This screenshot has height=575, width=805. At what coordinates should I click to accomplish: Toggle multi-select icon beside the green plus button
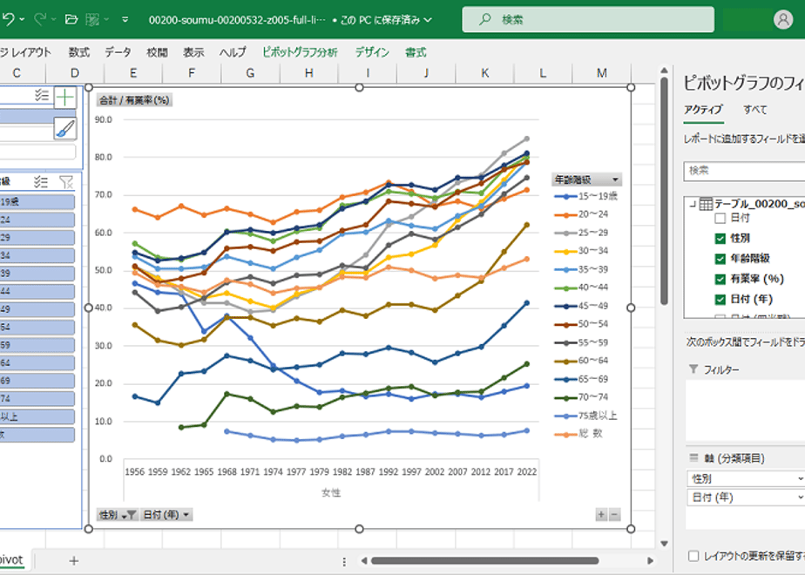(42, 95)
